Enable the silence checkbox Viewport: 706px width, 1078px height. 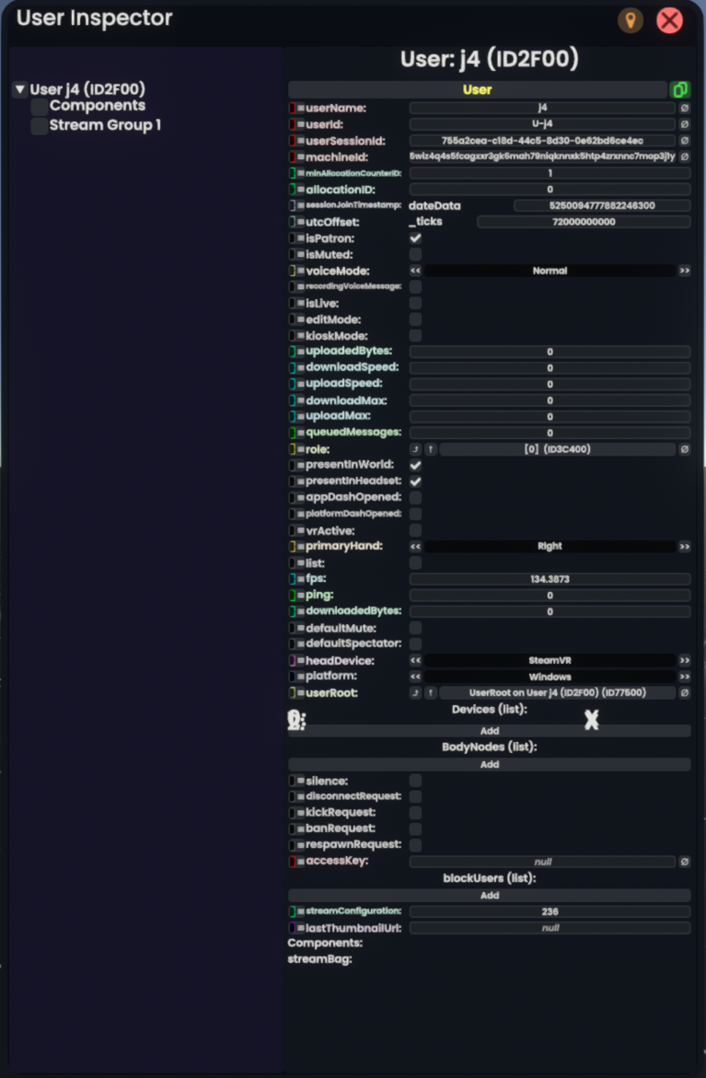coord(416,781)
